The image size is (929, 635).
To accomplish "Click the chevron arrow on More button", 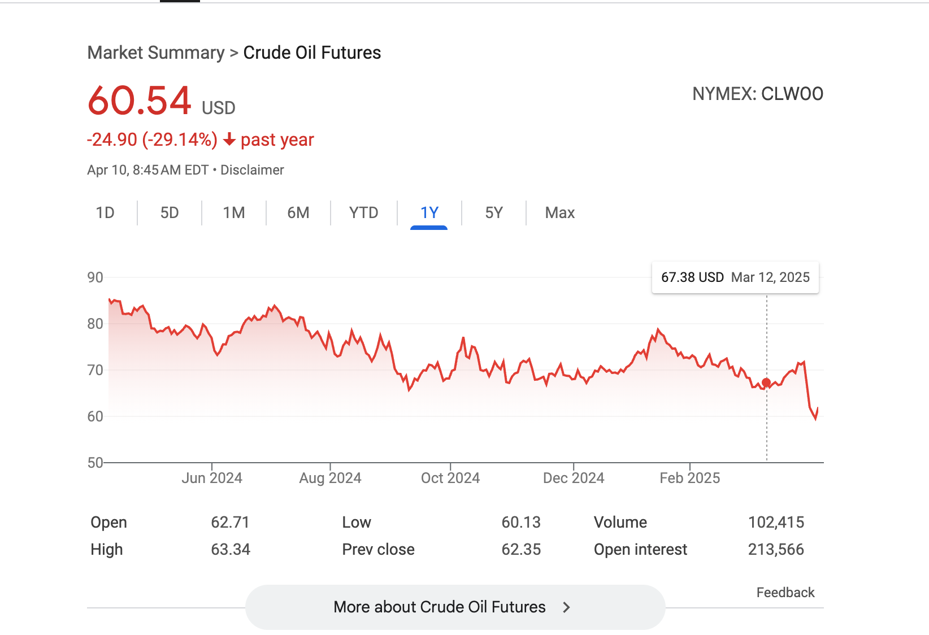I will [567, 607].
